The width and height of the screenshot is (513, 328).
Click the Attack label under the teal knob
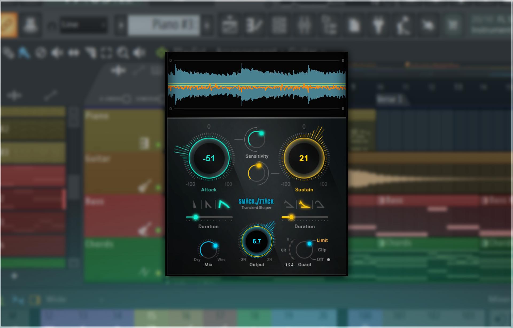click(209, 190)
